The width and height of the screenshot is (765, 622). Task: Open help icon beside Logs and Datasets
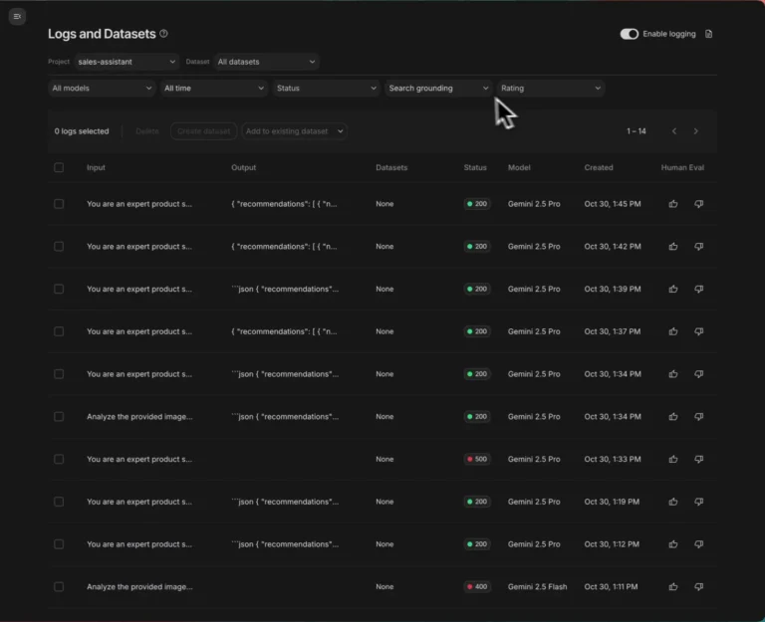pos(164,34)
